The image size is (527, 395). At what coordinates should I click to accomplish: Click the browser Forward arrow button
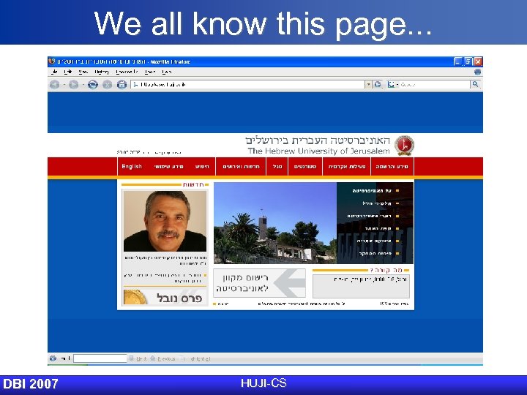(73, 85)
